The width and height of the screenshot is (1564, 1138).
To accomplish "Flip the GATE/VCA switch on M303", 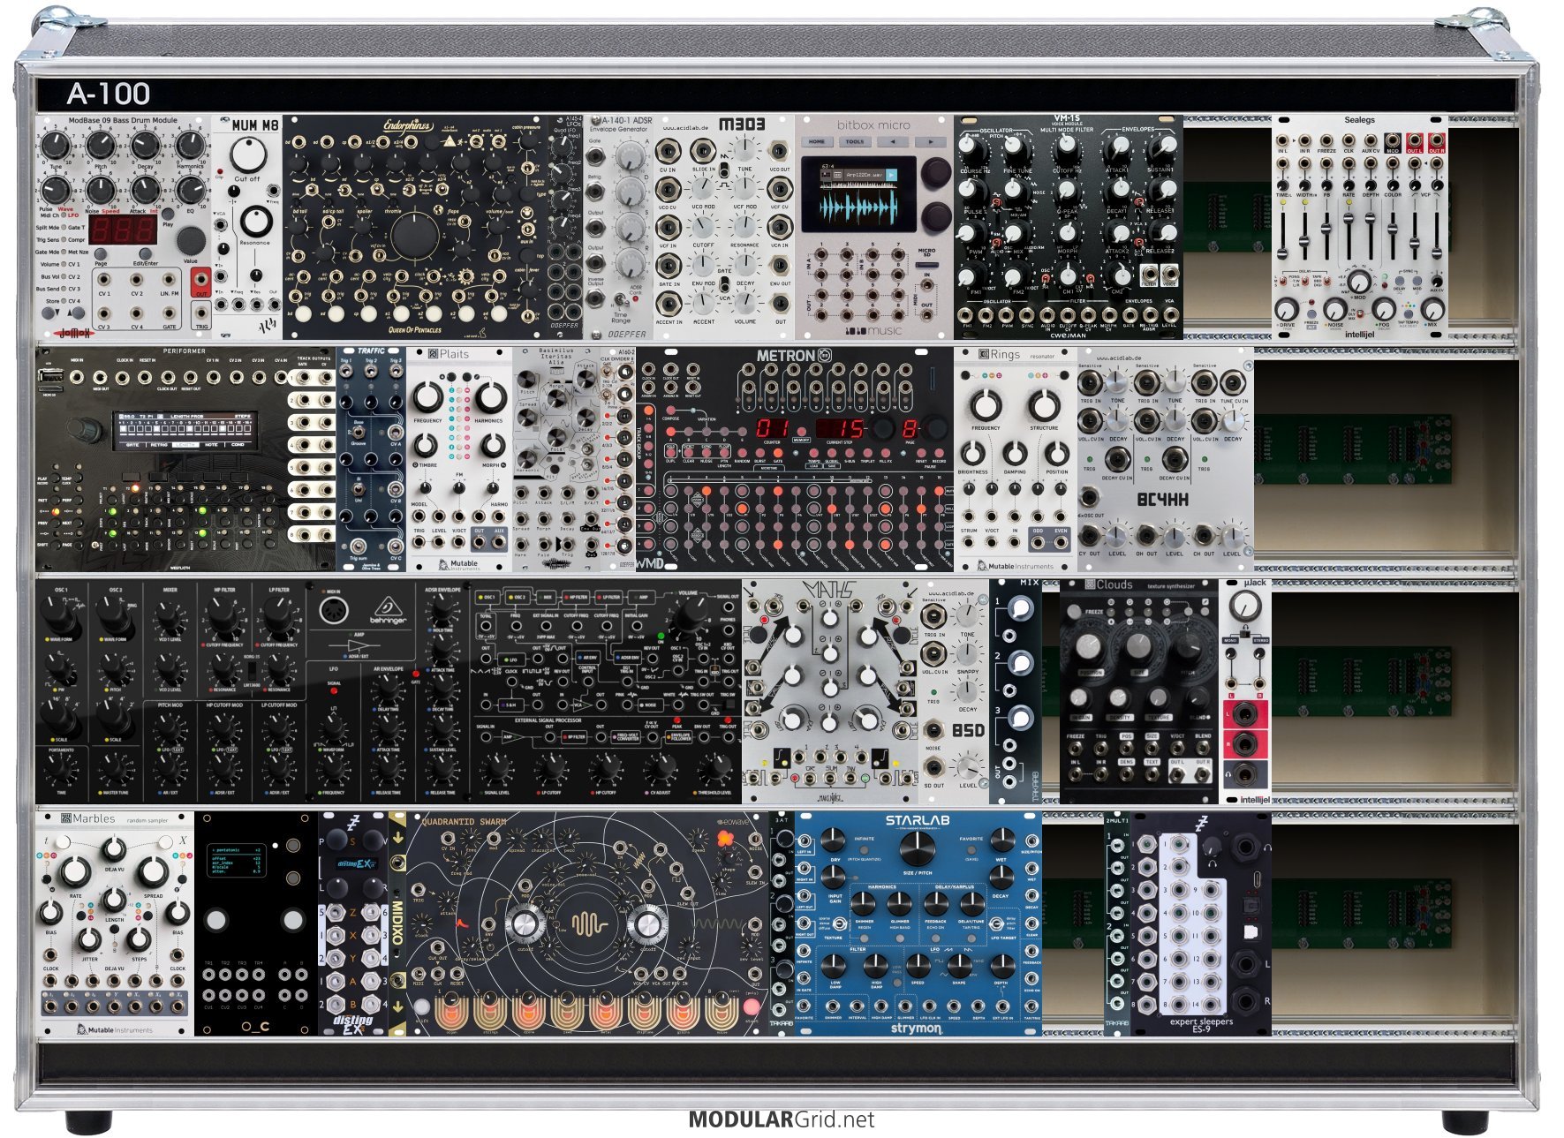I will (724, 284).
